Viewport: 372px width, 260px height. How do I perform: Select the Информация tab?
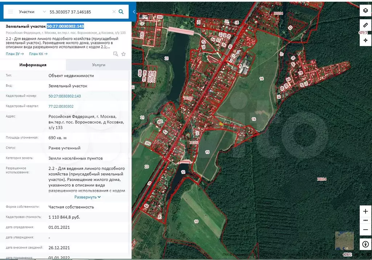point(33,65)
